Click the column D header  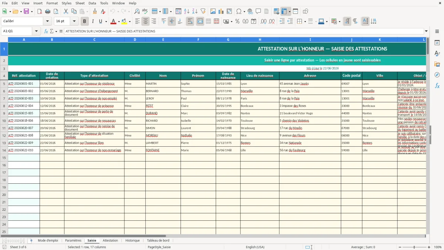point(135,39)
